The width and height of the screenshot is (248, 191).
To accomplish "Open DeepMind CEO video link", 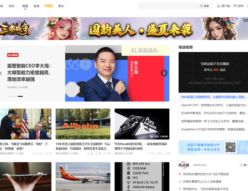I will pyautogui.click(x=214, y=129).
